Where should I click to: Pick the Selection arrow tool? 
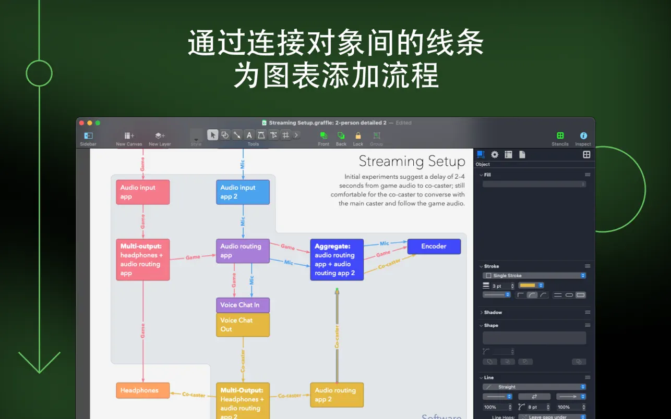coord(213,135)
